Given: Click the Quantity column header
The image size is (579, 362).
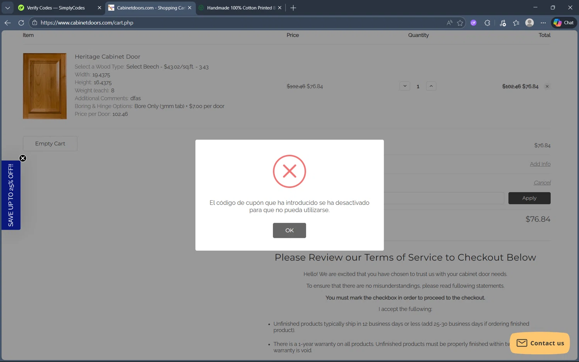Looking at the screenshot, I should tap(418, 35).
